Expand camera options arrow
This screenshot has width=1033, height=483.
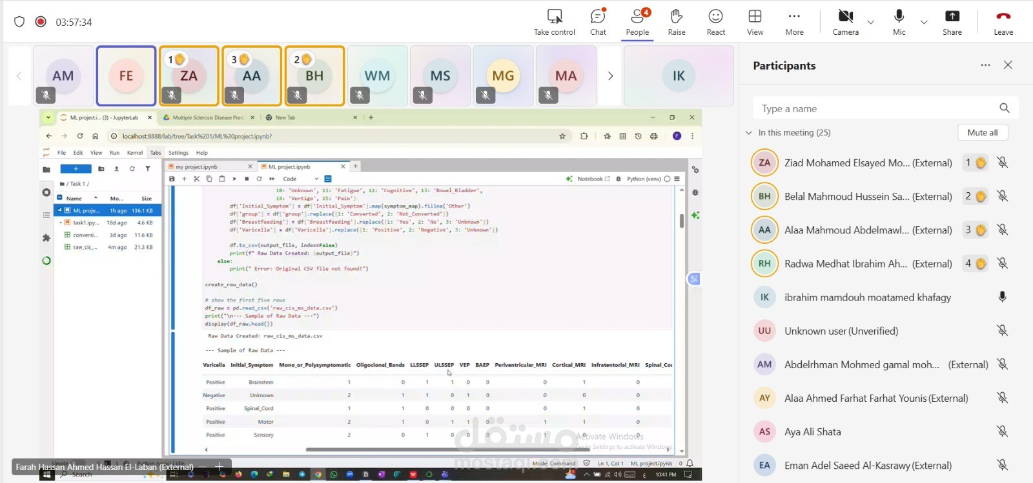871,22
